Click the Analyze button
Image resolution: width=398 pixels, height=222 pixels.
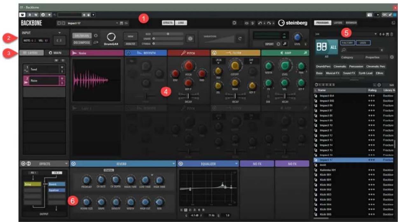pos(131,44)
